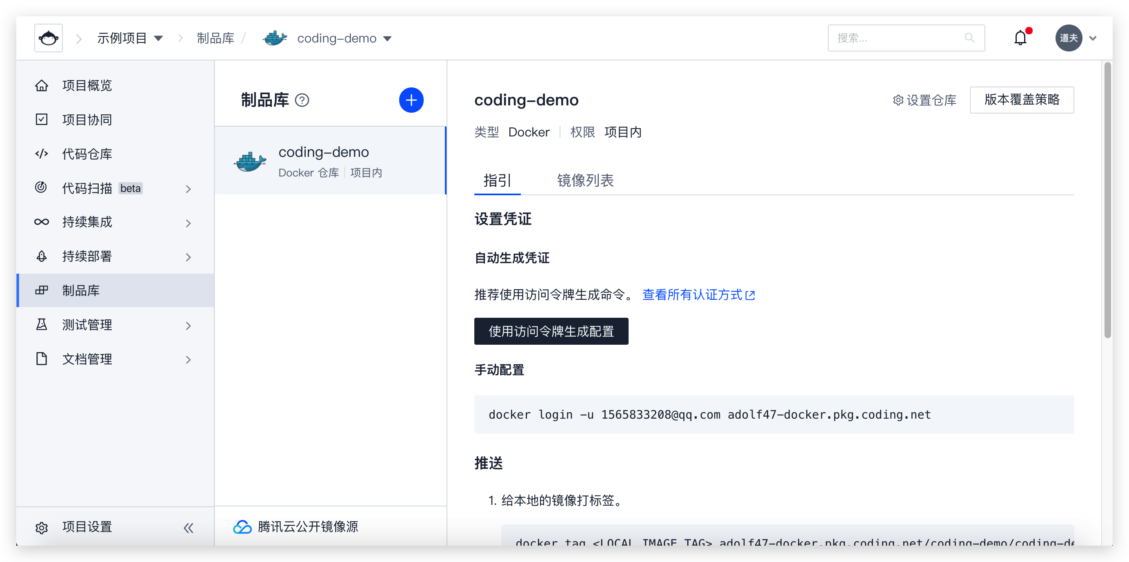Open 项目设置 at the sidebar bottom

coord(87,526)
